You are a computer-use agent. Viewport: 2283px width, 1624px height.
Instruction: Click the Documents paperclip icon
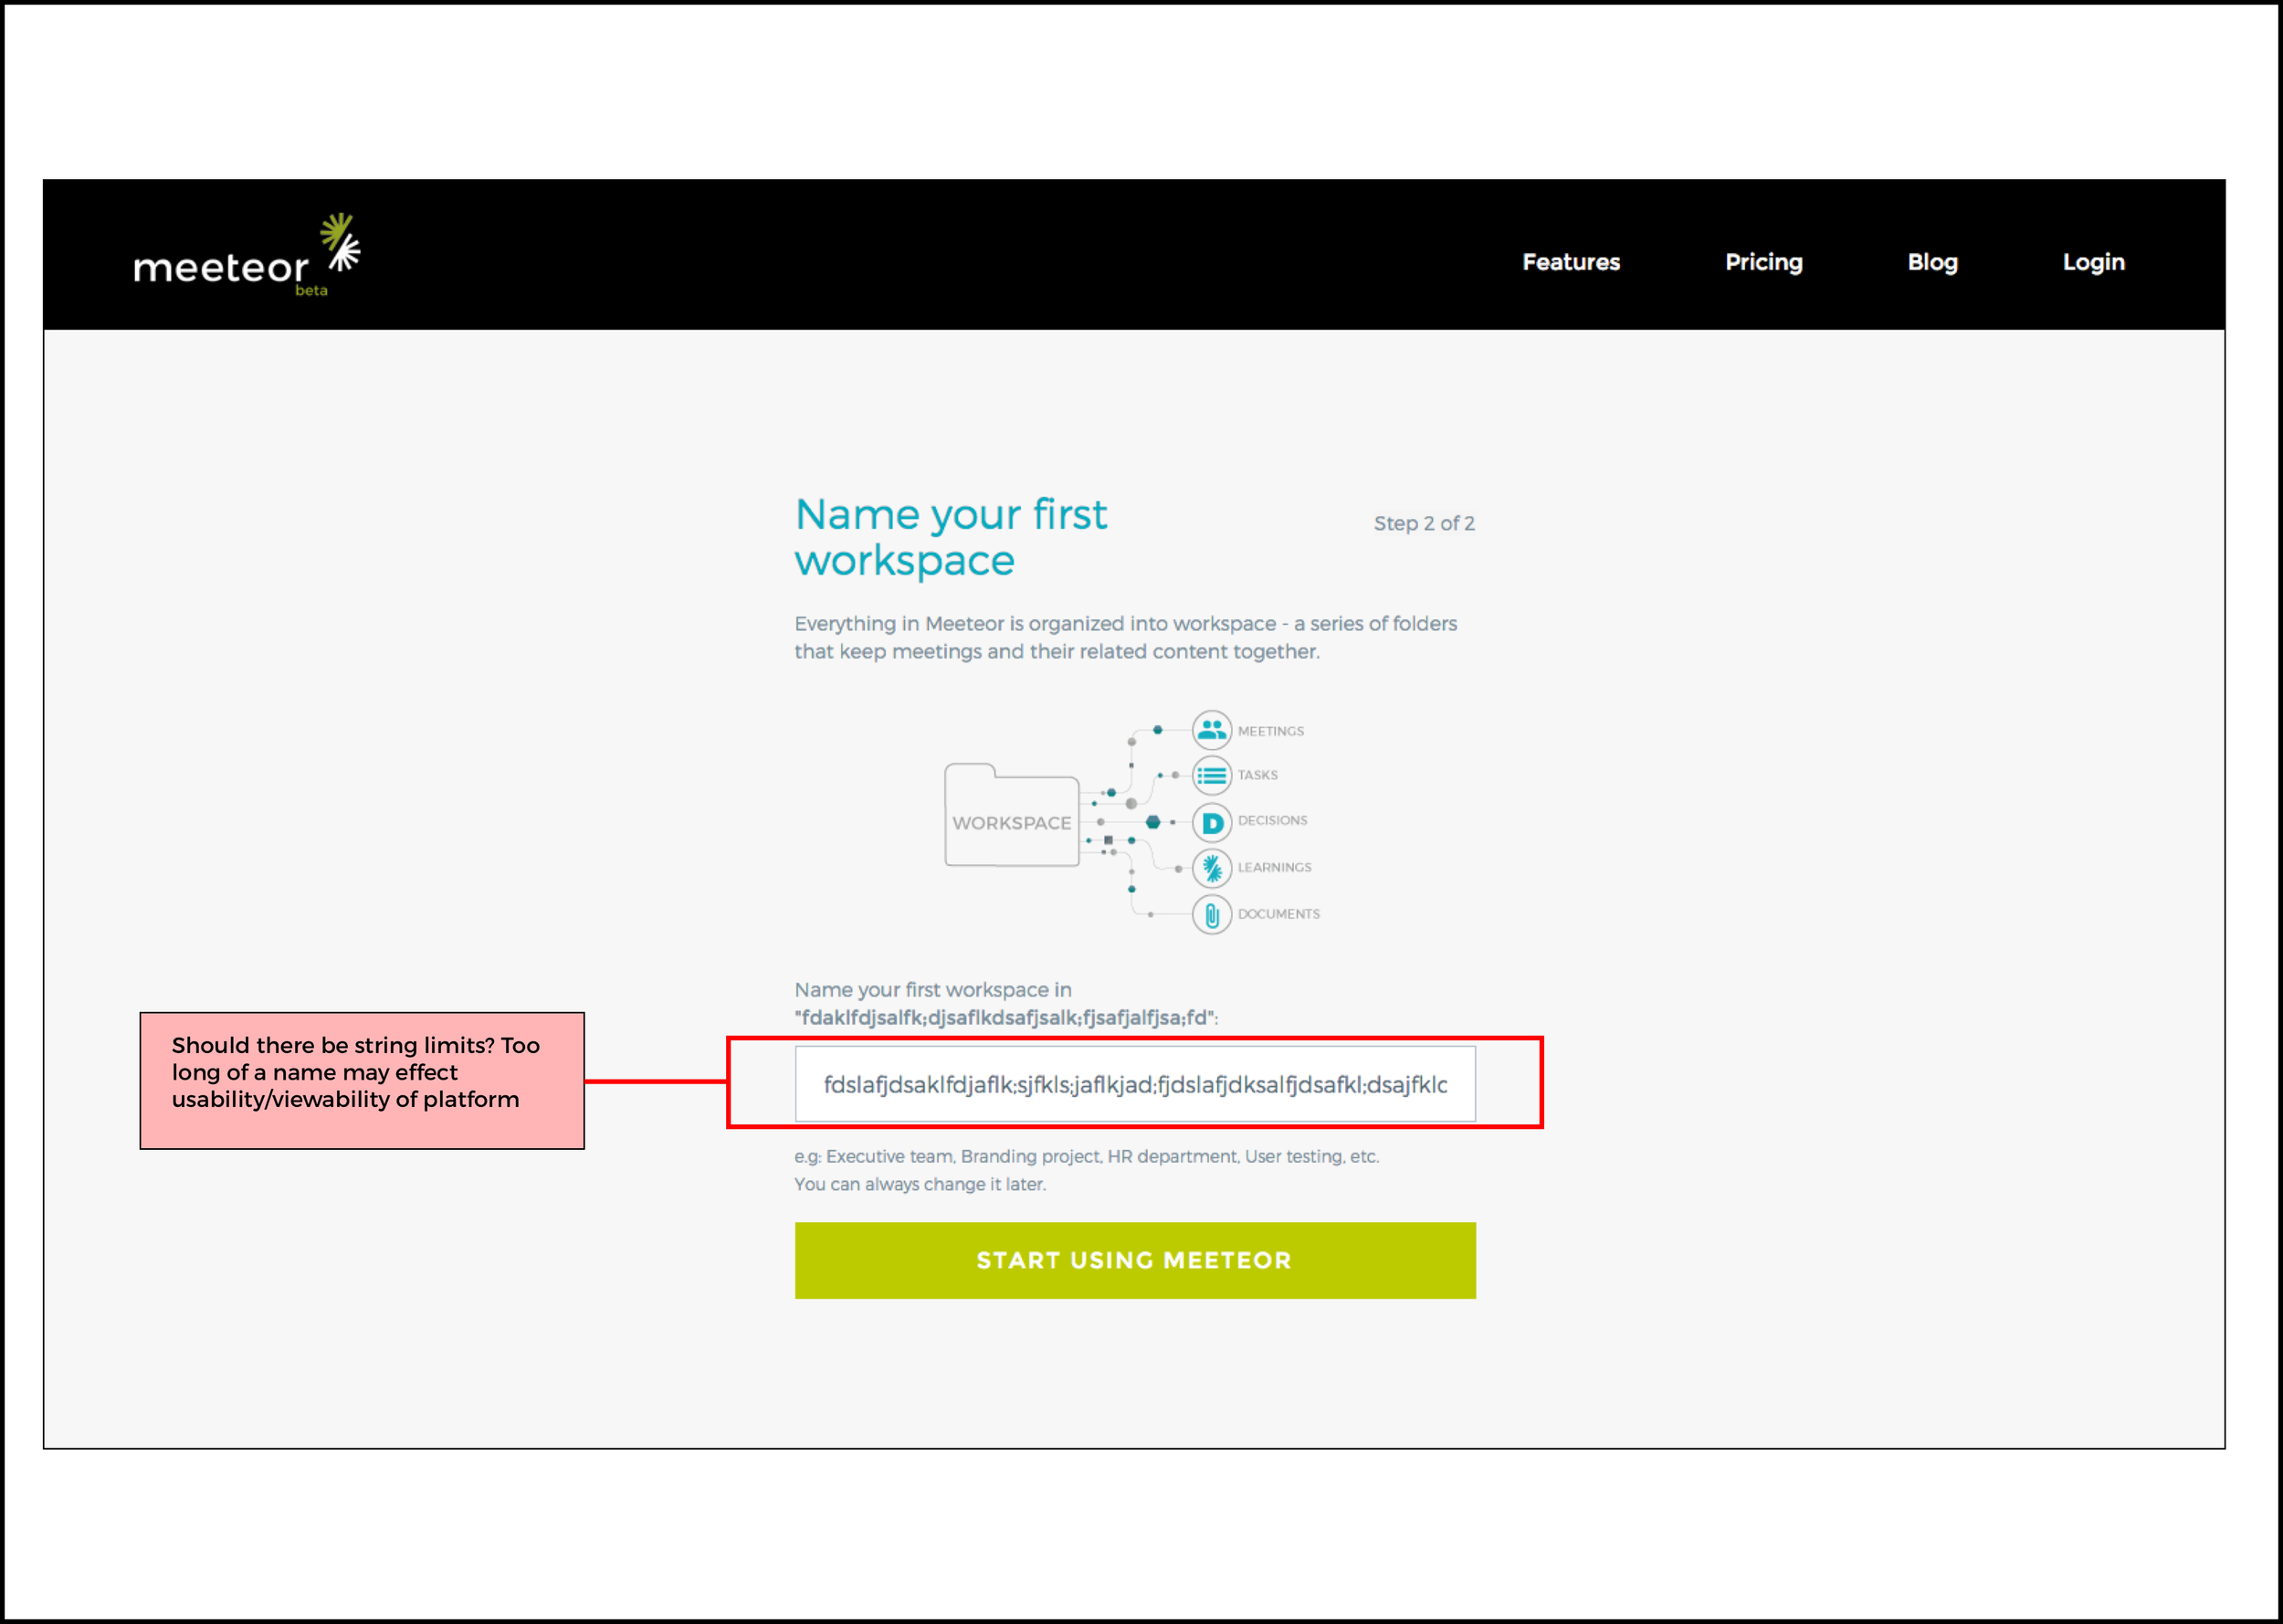(x=1212, y=914)
